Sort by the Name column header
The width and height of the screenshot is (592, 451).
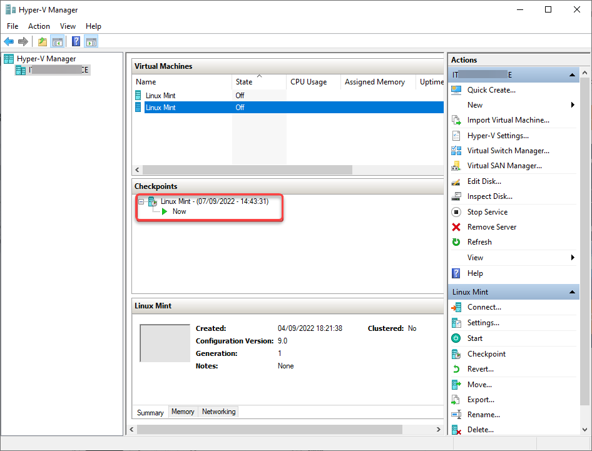[181, 81]
